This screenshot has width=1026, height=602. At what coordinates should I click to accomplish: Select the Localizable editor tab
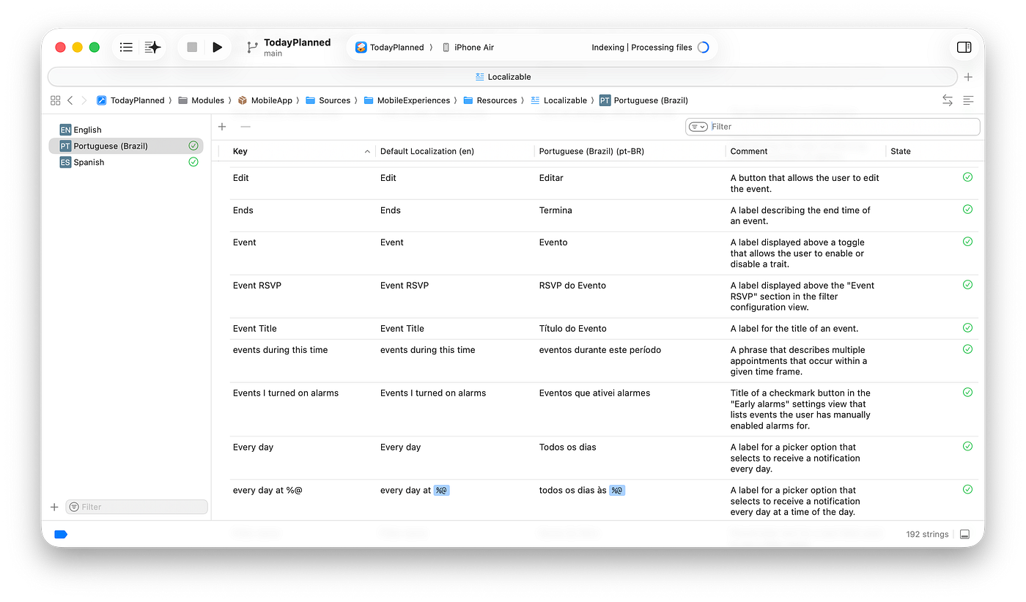503,76
